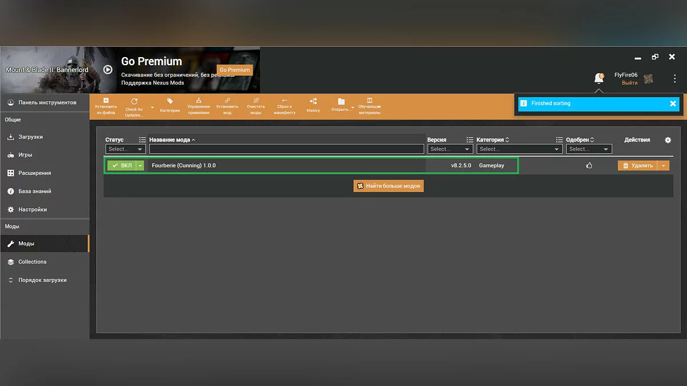Sort by Категория column header

click(493, 140)
